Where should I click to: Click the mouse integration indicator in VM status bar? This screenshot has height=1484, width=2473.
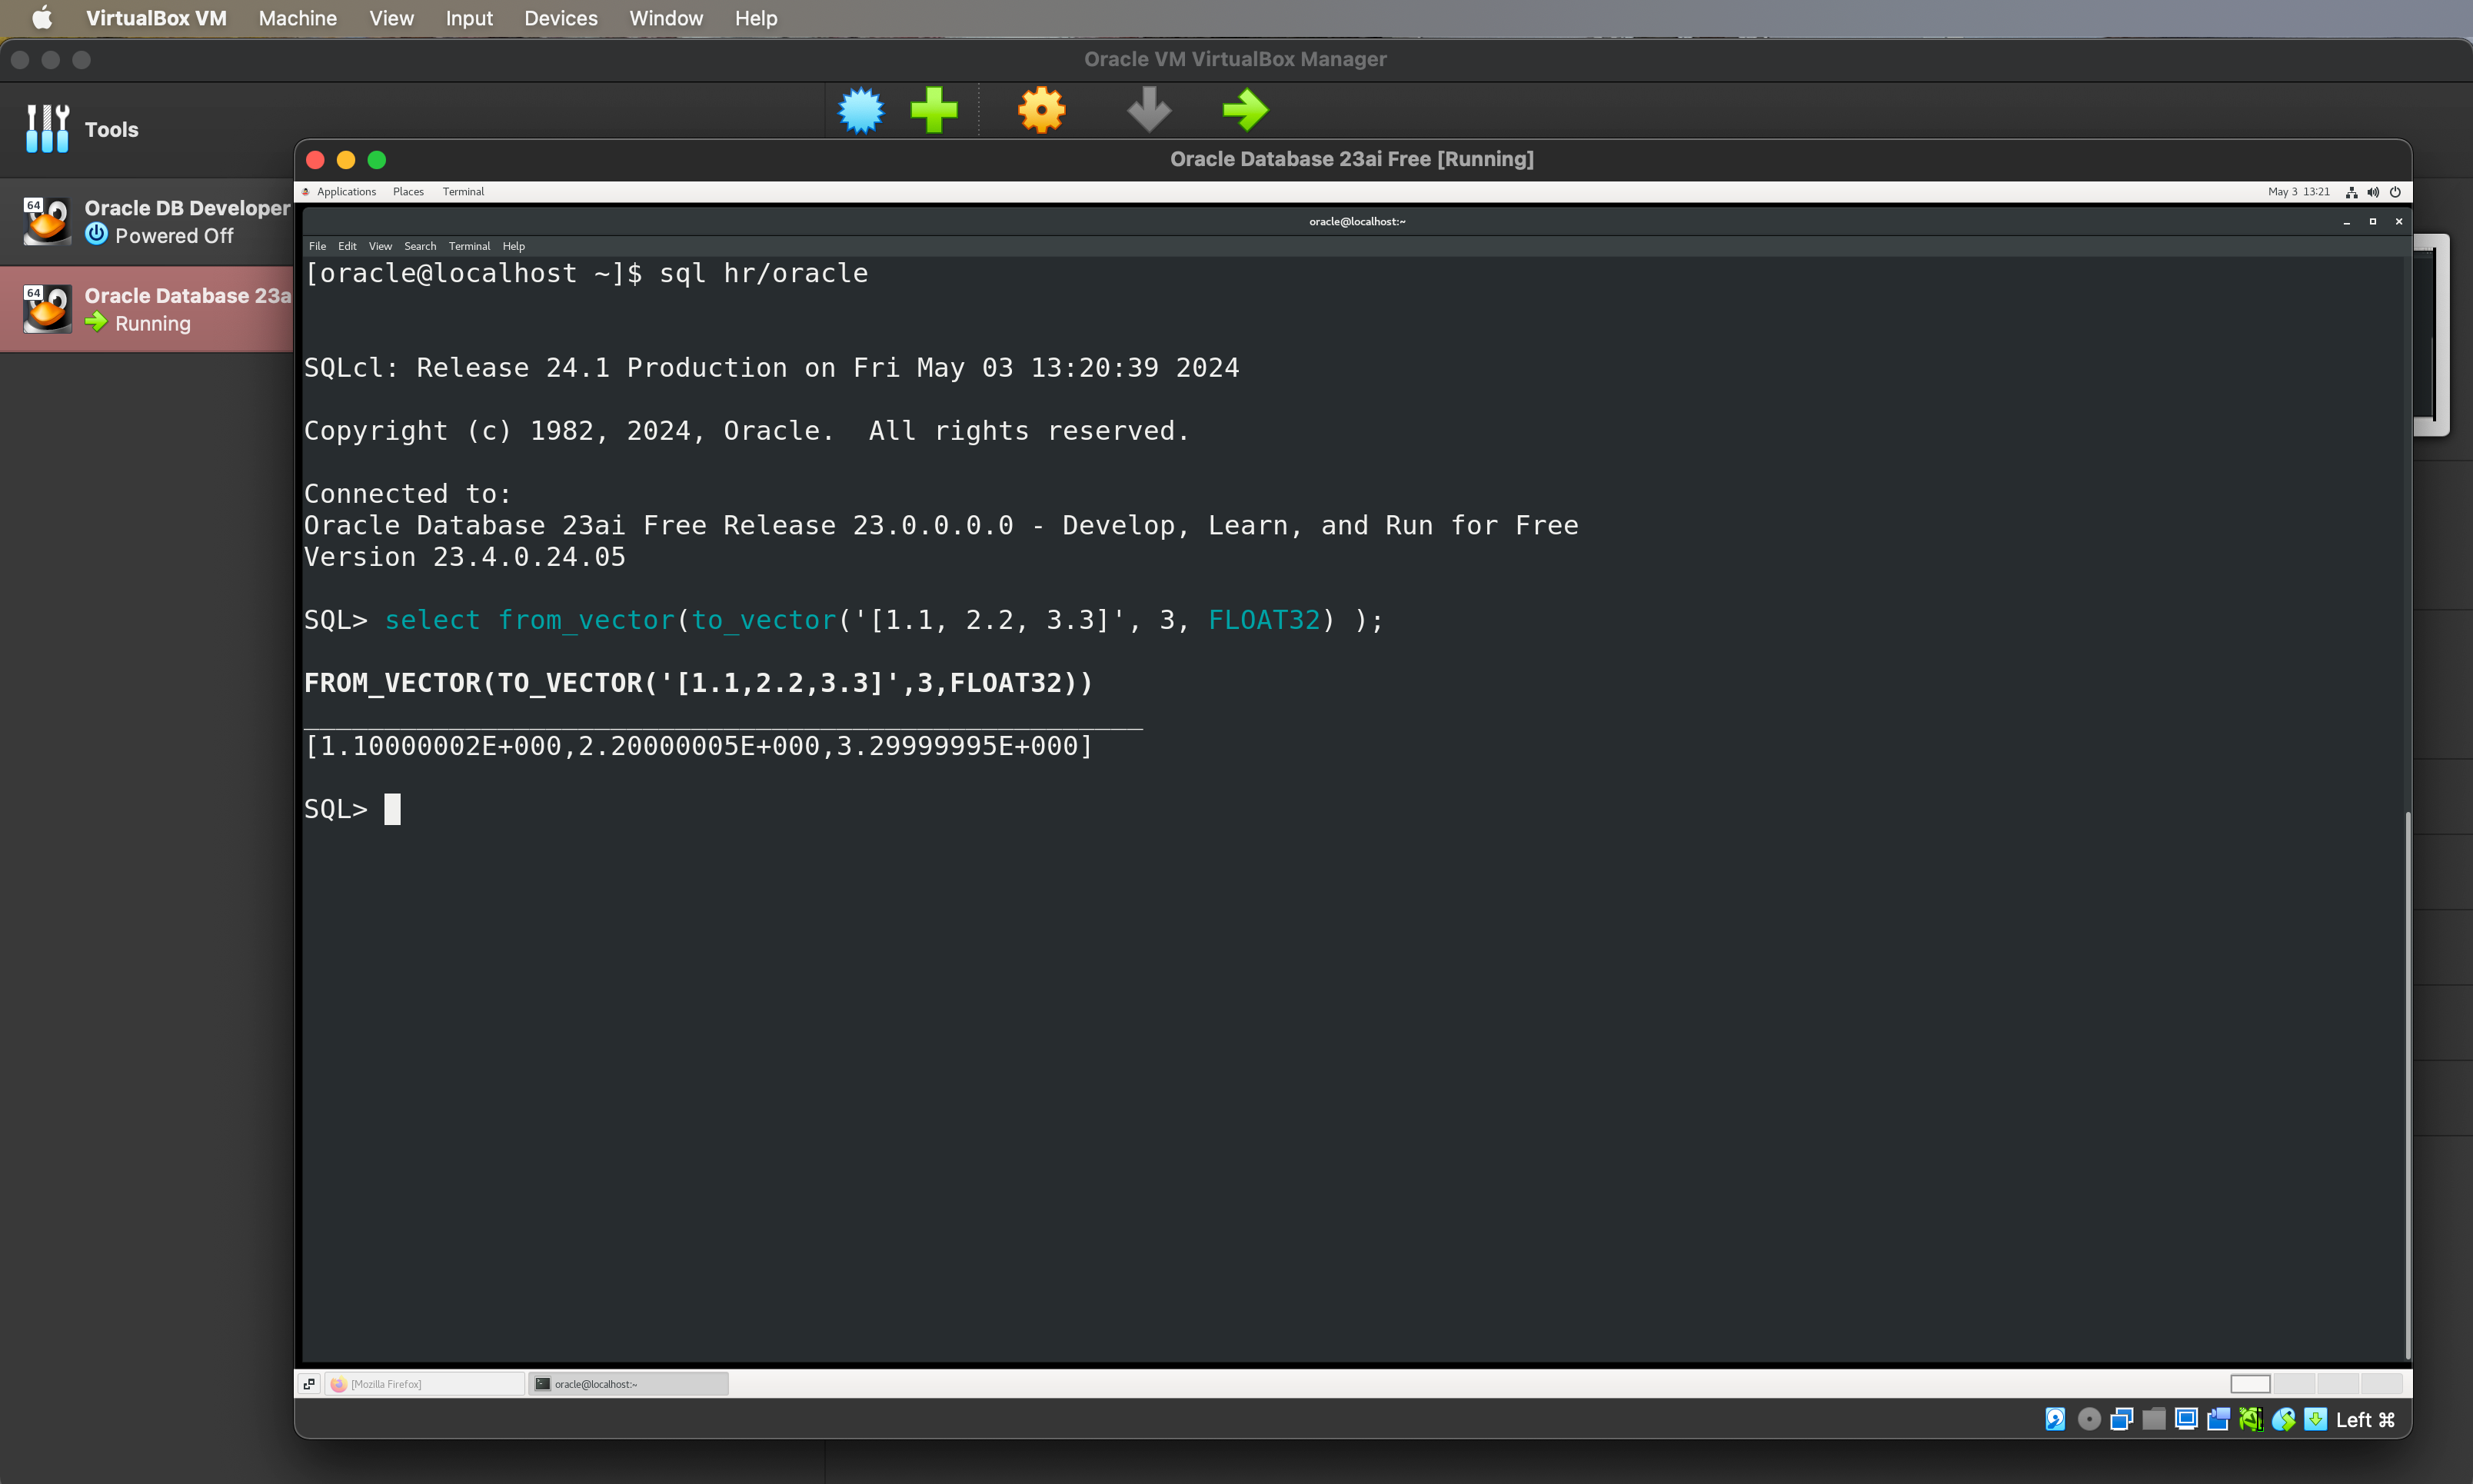tap(2283, 1419)
